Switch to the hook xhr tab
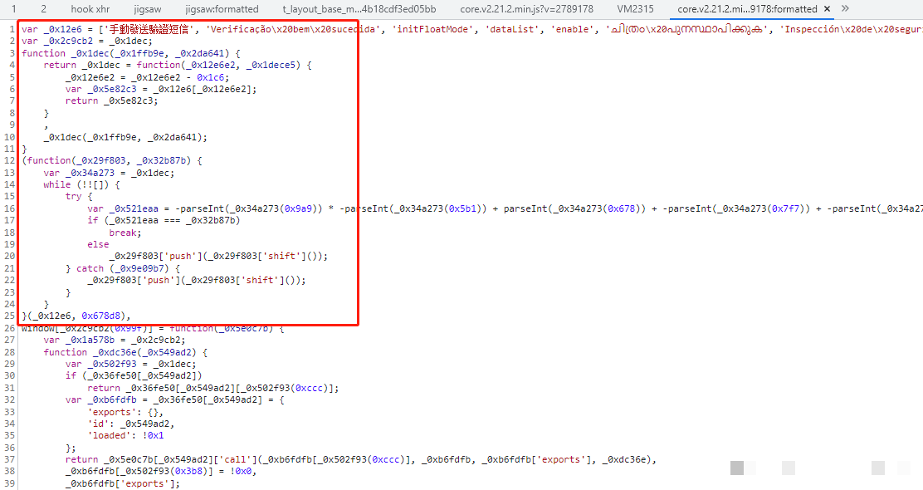The height and width of the screenshot is (490, 923). 90,9
